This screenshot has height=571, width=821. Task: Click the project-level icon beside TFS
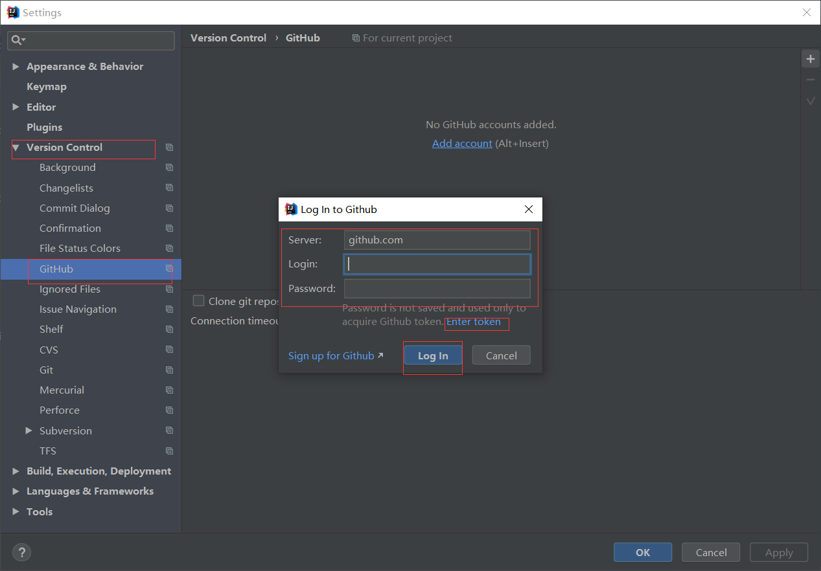tap(169, 451)
